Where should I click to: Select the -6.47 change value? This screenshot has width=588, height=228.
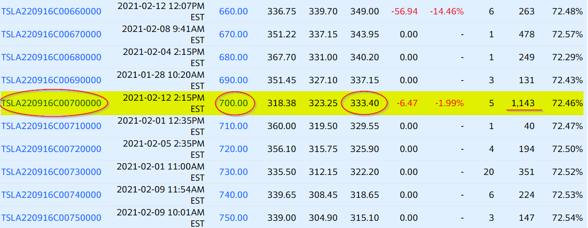pyautogui.click(x=407, y=103)
